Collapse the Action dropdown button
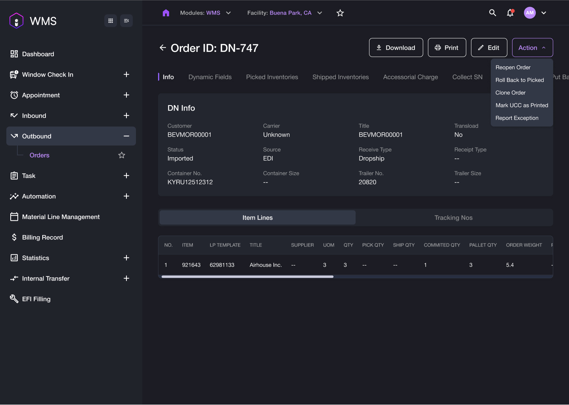The height and width of the screenshot is (405, 569). pos(532,47)
